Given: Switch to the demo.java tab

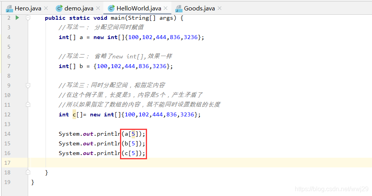Looking at the screenshot, I should [79, 9].
